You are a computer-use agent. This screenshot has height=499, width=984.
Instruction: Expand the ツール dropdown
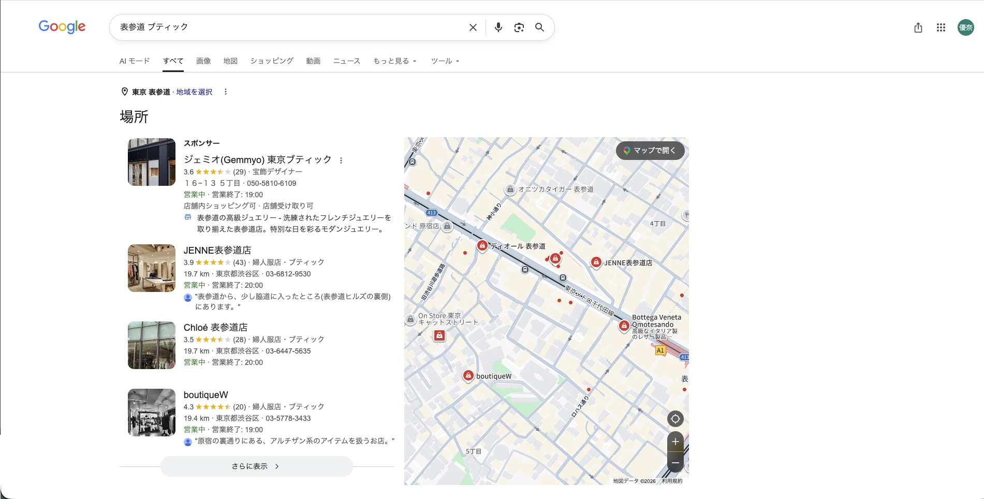445,61
